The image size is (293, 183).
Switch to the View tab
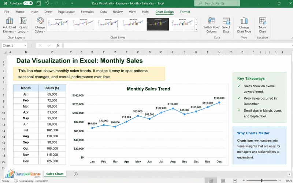(132, 12)
